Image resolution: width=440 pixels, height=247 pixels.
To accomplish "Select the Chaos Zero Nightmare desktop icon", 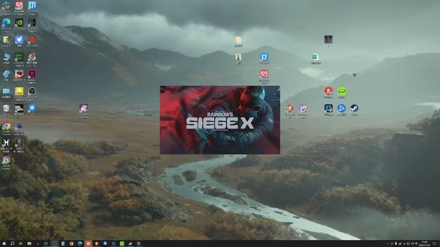I will tap(84, 109).
